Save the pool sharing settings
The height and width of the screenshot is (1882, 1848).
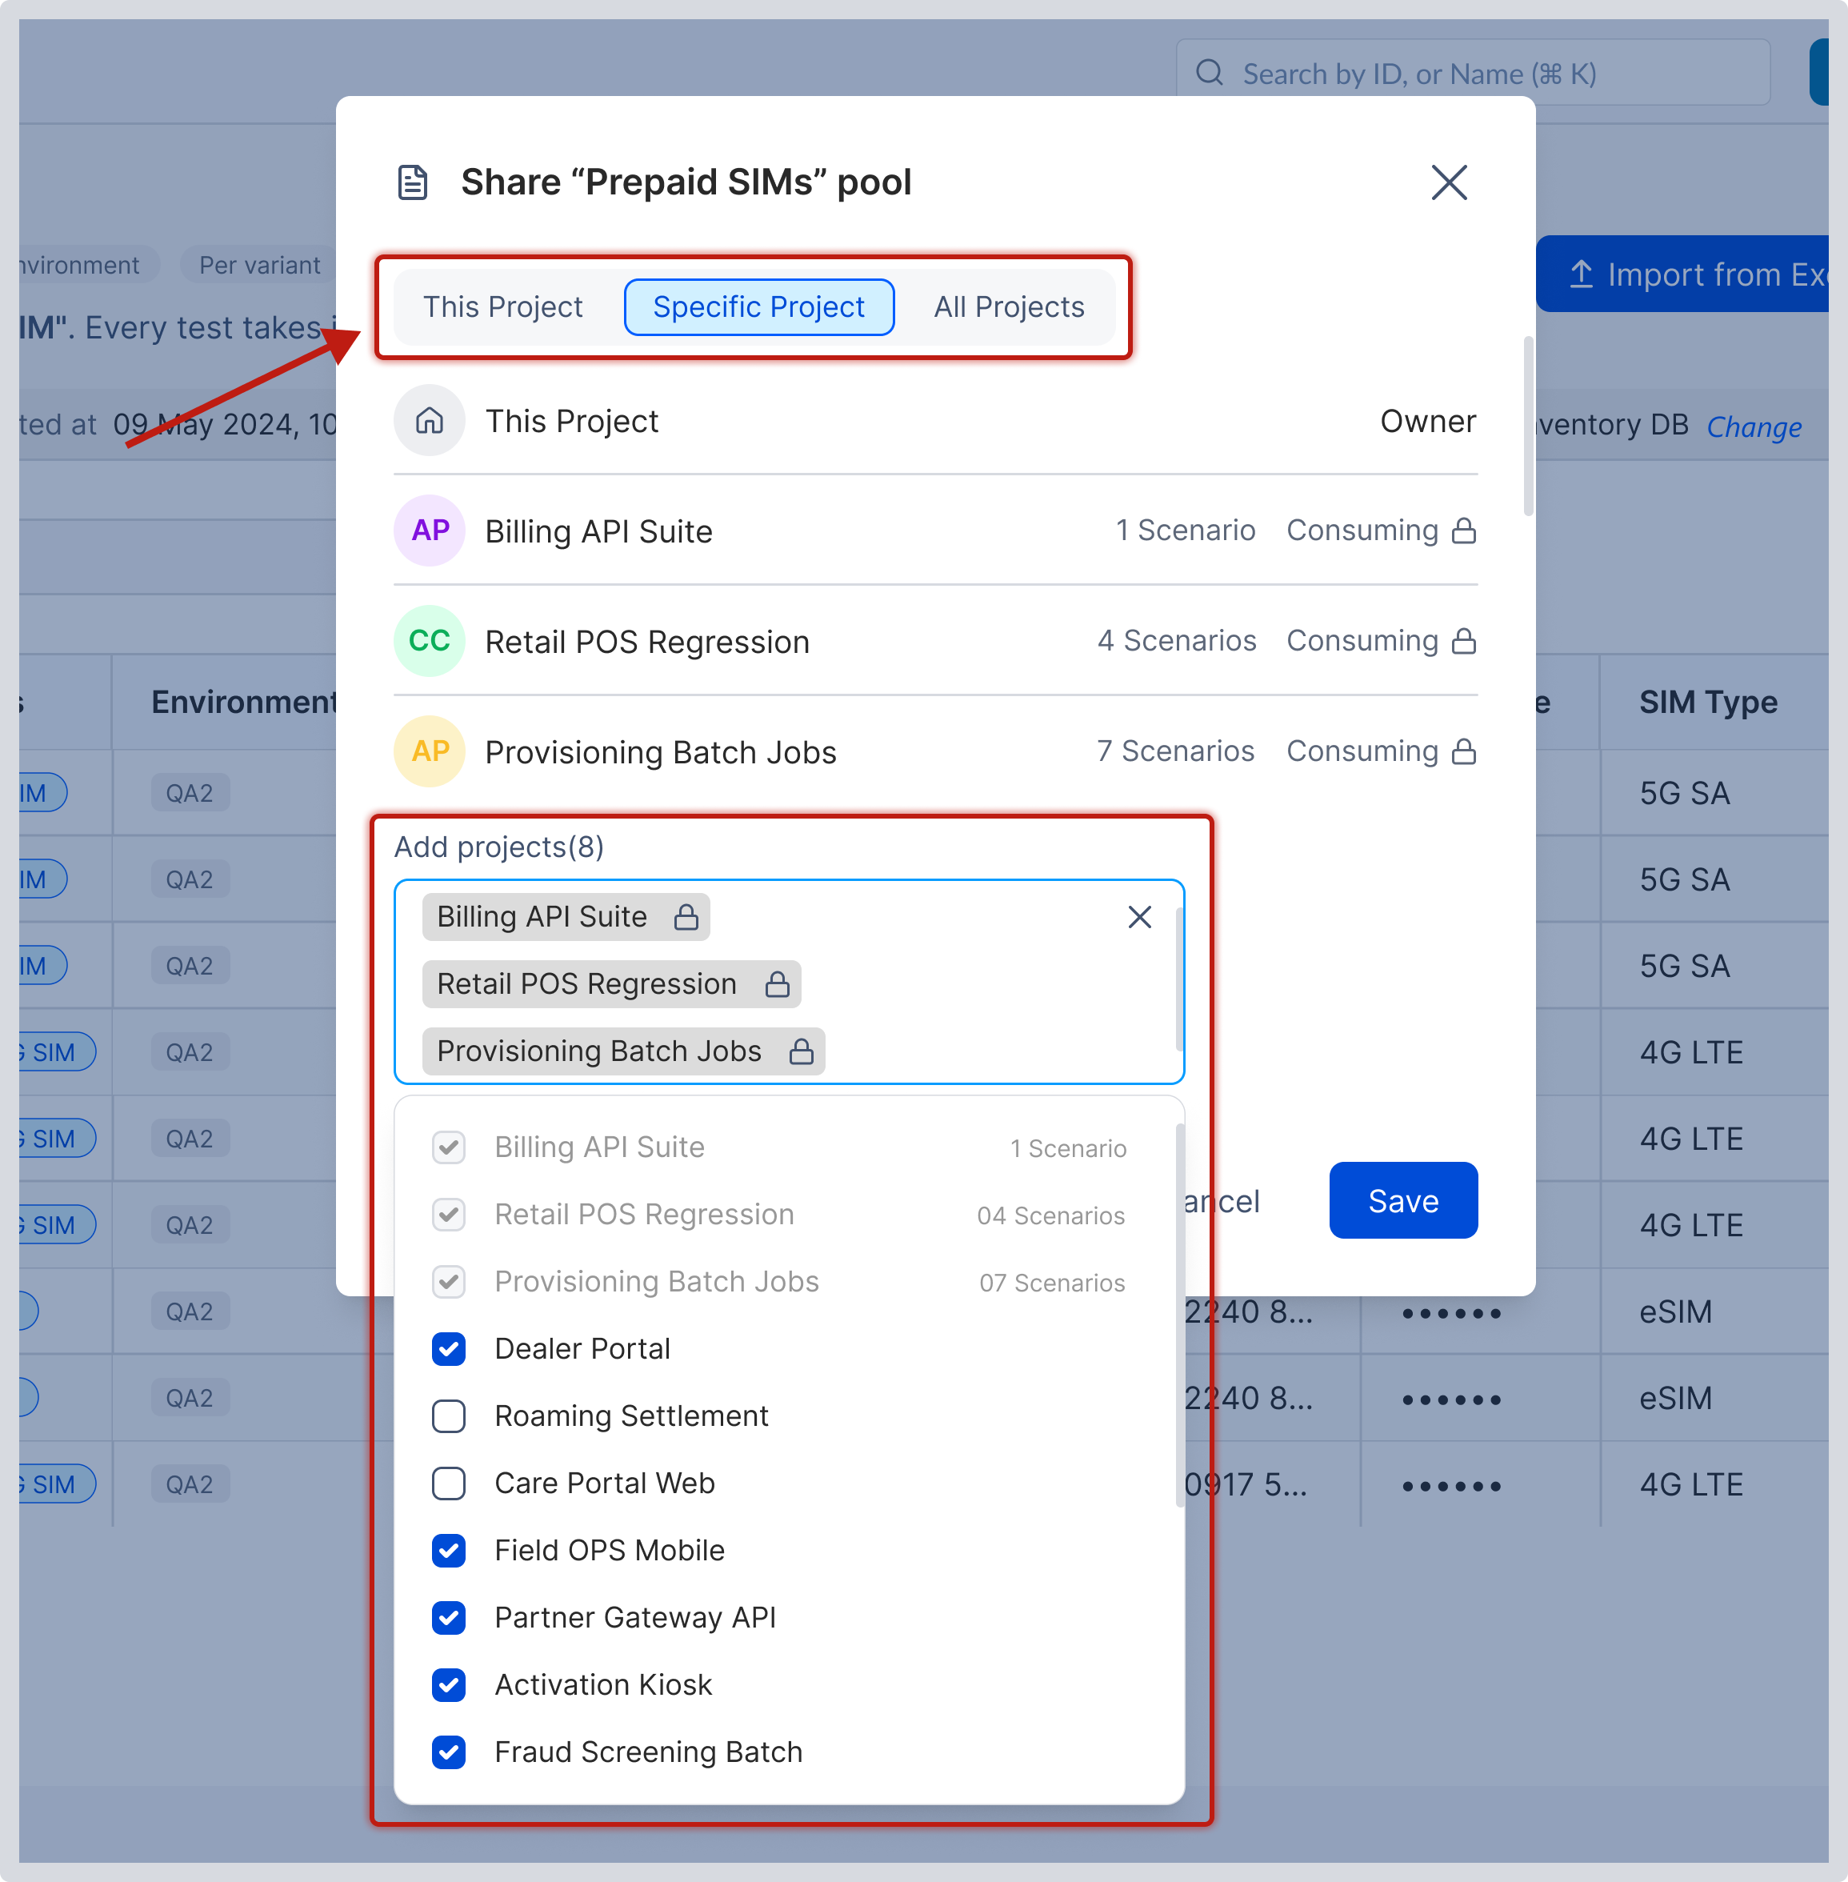point(1403,1200)
